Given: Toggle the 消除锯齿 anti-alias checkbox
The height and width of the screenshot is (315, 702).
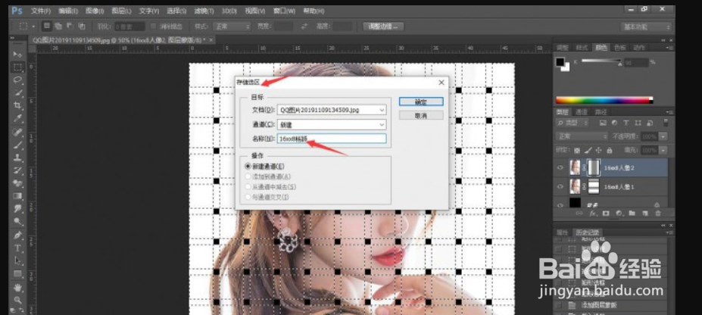Looking at the screenshot, I should pyautogui.click(x=154, y=27).
